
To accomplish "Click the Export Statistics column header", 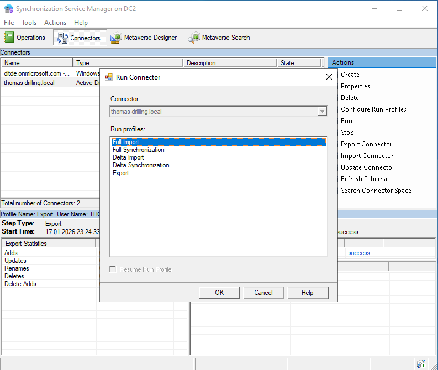I will point(49,244).
